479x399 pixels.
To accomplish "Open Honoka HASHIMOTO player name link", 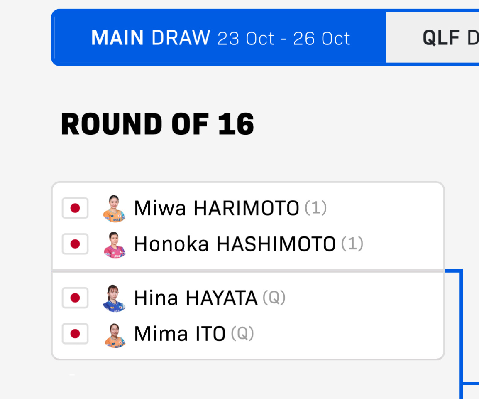I will pos(235,244).
